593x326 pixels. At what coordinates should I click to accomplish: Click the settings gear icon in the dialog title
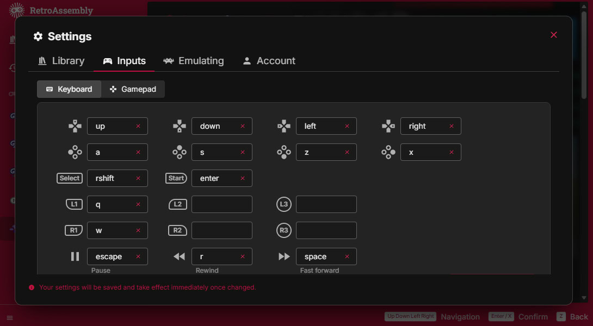point(38,36)
